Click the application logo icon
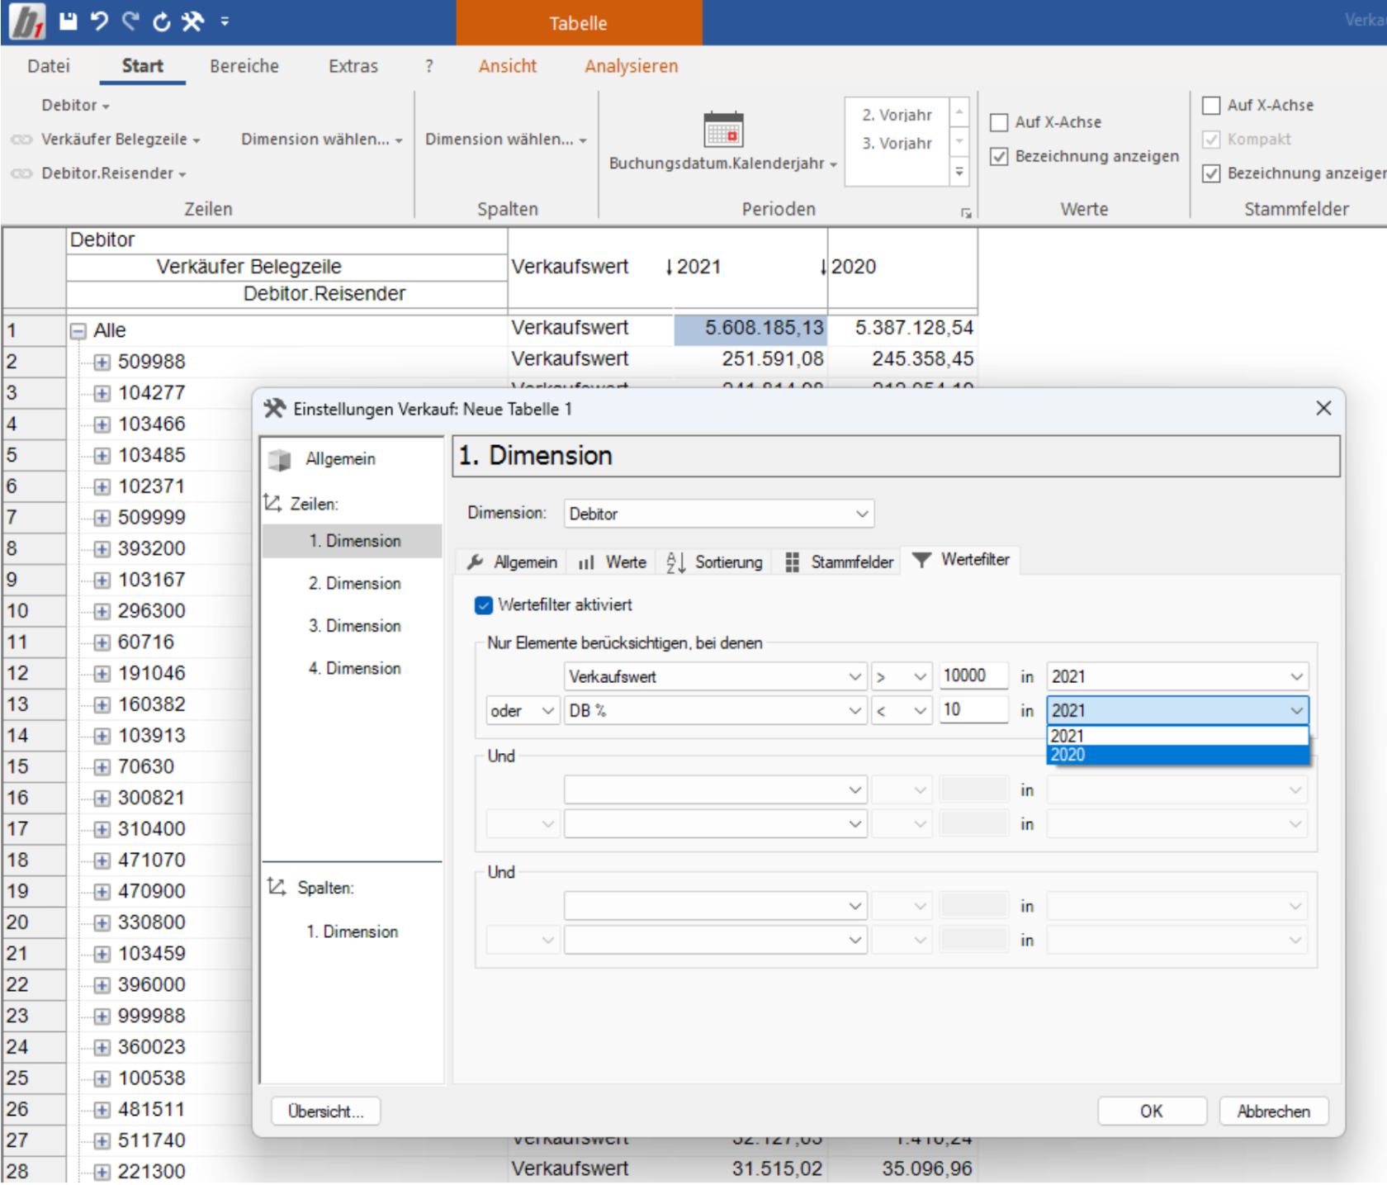The image size is (1387, 1185). click(x=27, y=21)
